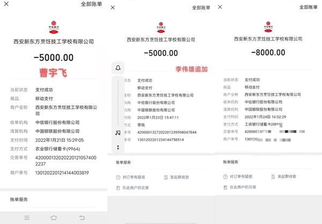Select payment time 2022年1月21日 15:29:05
The width and height of the screenshot is (322, 224).
tap(60, 140)
